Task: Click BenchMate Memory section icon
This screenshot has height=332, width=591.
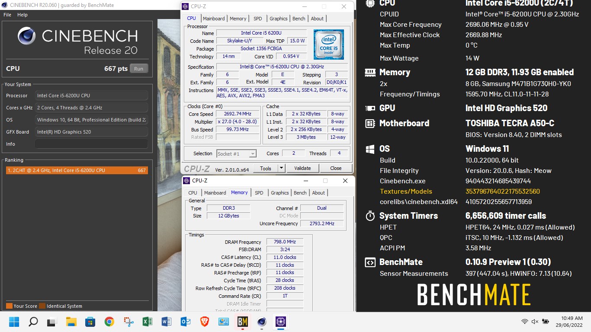Action: pos(370,72)
